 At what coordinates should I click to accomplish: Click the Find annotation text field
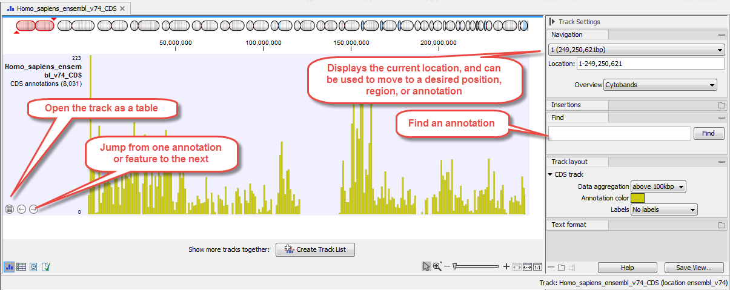619,134
